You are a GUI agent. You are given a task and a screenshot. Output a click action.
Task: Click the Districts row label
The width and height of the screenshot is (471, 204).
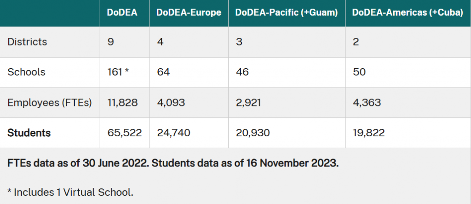point(27,41)
